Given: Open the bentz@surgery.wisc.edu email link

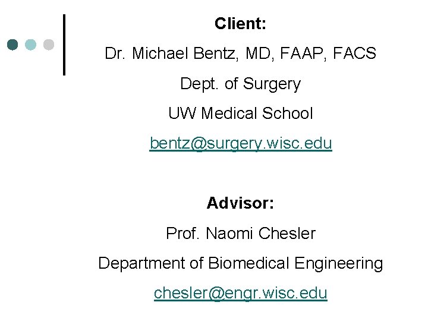Looking at the screenshot, I should click(241, 143).
